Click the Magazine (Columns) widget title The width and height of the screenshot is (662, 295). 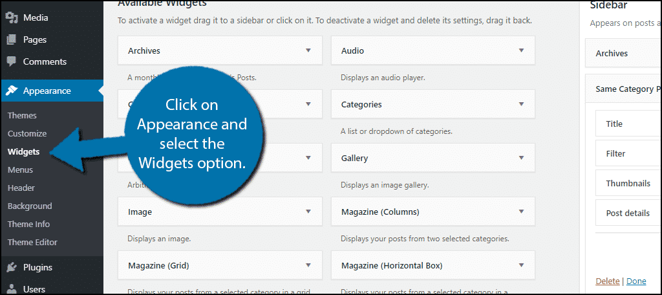(x=380, y=212)
